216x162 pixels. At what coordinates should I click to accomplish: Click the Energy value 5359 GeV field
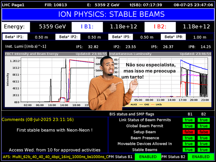(51, 27)
